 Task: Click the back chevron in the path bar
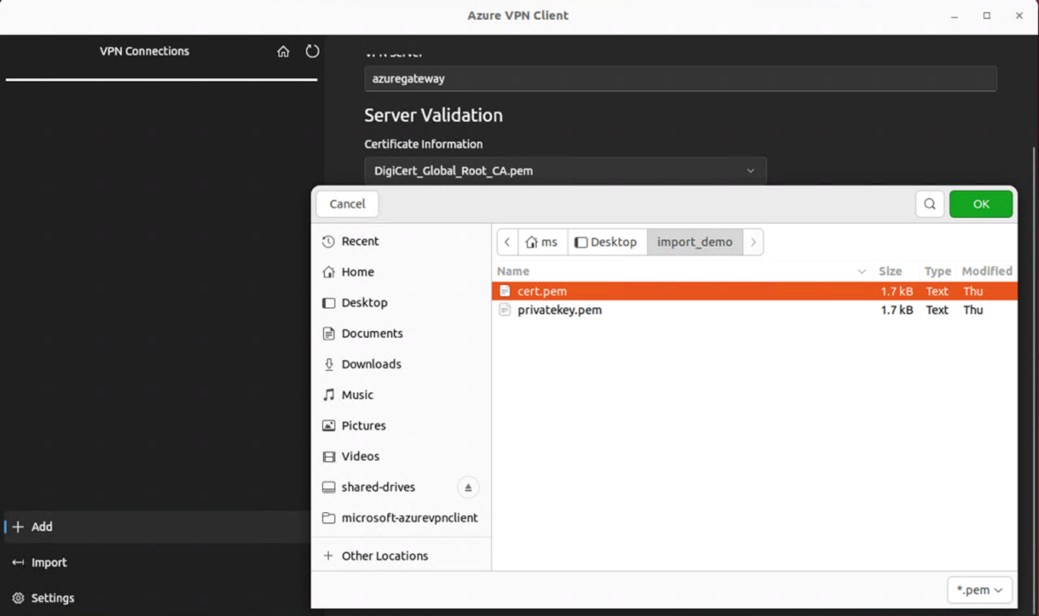click(507, 242)
